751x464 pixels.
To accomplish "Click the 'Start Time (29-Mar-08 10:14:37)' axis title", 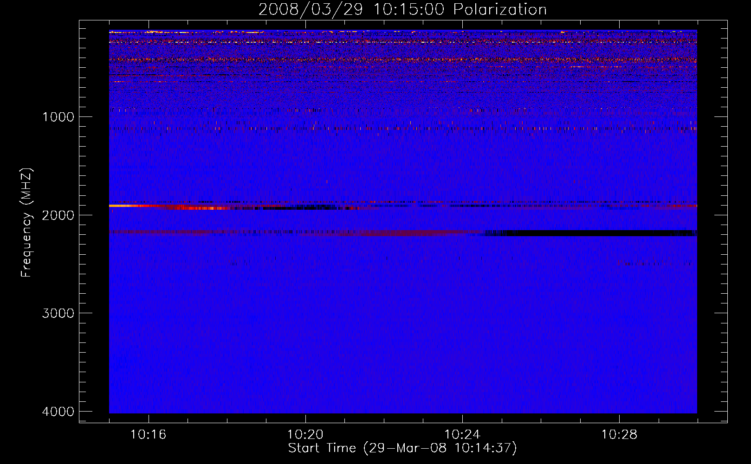I will point(402,448).
